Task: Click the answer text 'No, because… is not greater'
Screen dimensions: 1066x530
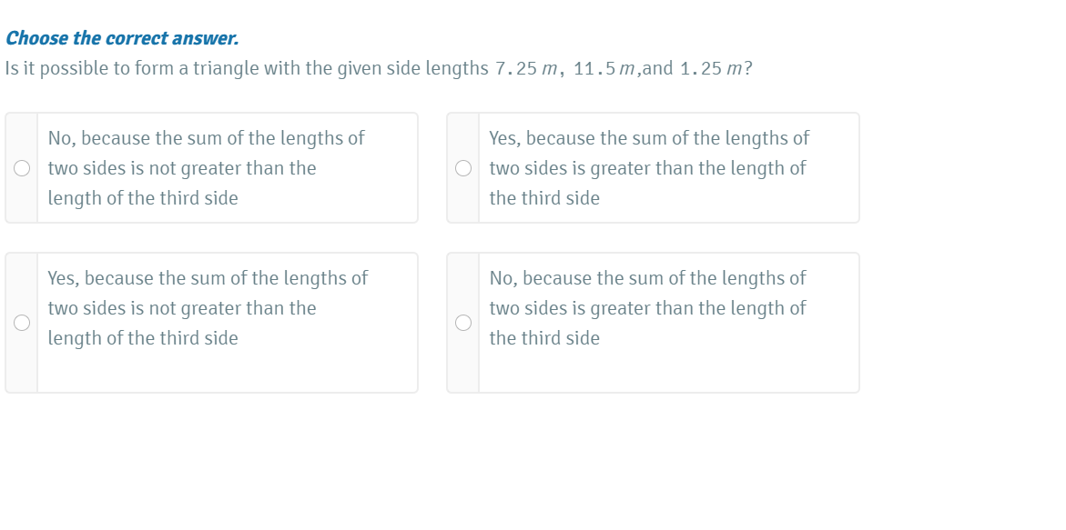Action: click(206, 168)
